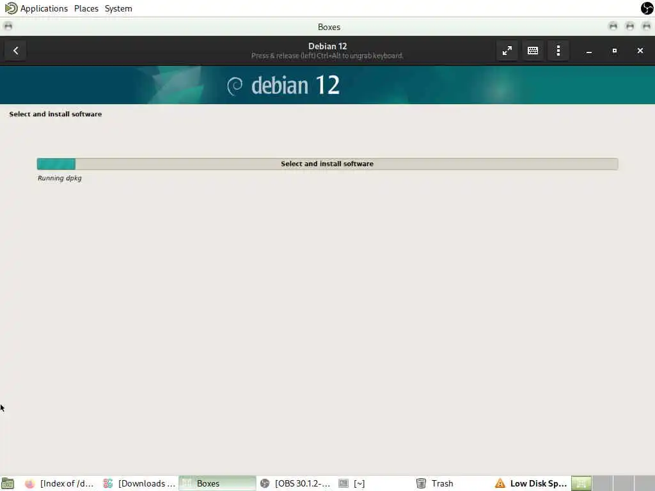Open the System menu

[118, 8]
